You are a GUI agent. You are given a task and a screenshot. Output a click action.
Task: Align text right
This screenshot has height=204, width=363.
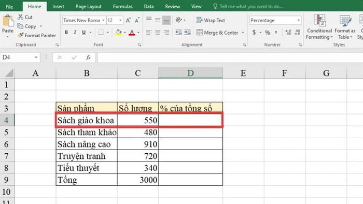(x=166, y=32)
